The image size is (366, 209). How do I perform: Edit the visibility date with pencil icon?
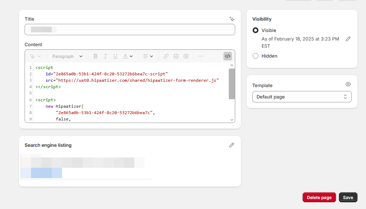tap(348, 39)
